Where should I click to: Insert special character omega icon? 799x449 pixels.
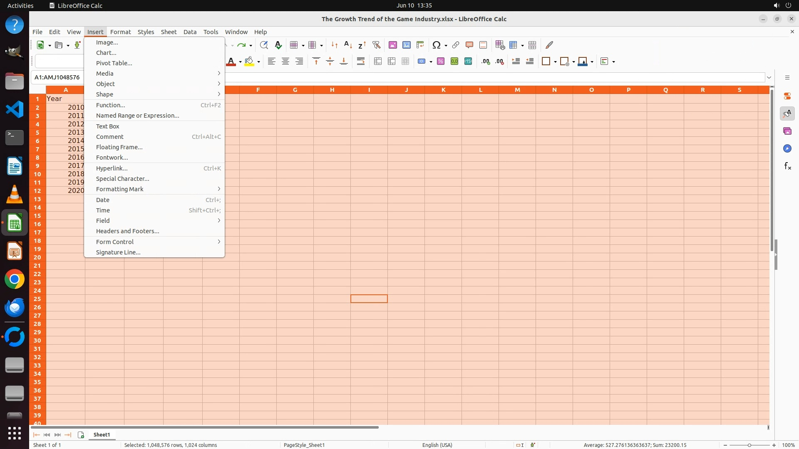coord(436,45)
